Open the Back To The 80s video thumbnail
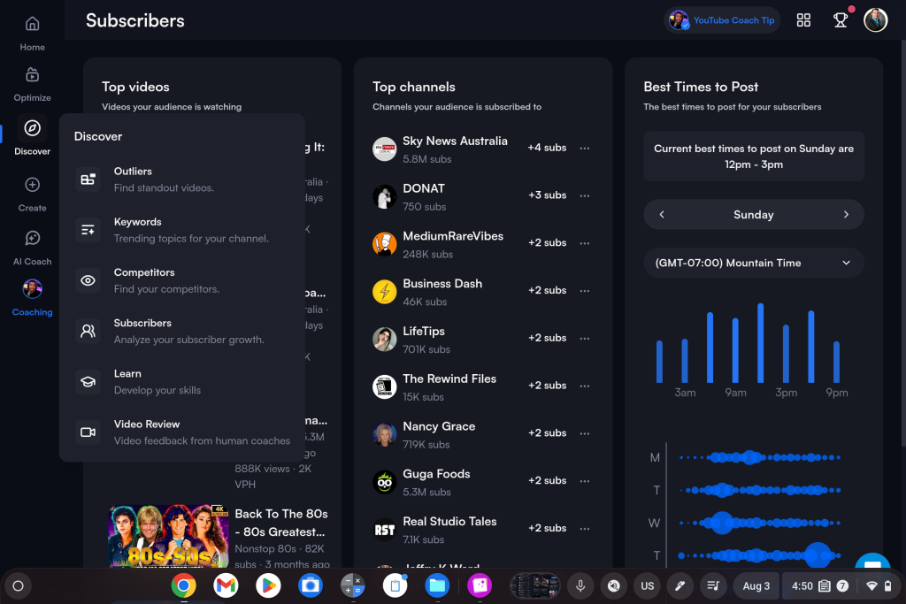This screenshot has height=604, width=906. (x=169, y=536)
